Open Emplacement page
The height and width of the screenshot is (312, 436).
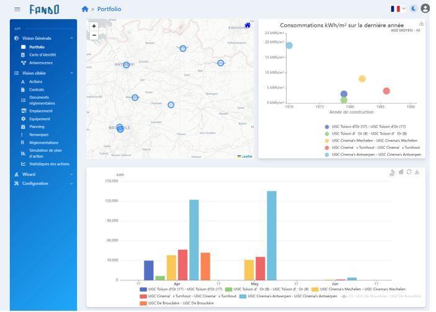coord(41,111)
